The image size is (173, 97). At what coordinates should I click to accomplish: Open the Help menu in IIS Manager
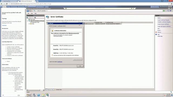click(x=35, y=13)
